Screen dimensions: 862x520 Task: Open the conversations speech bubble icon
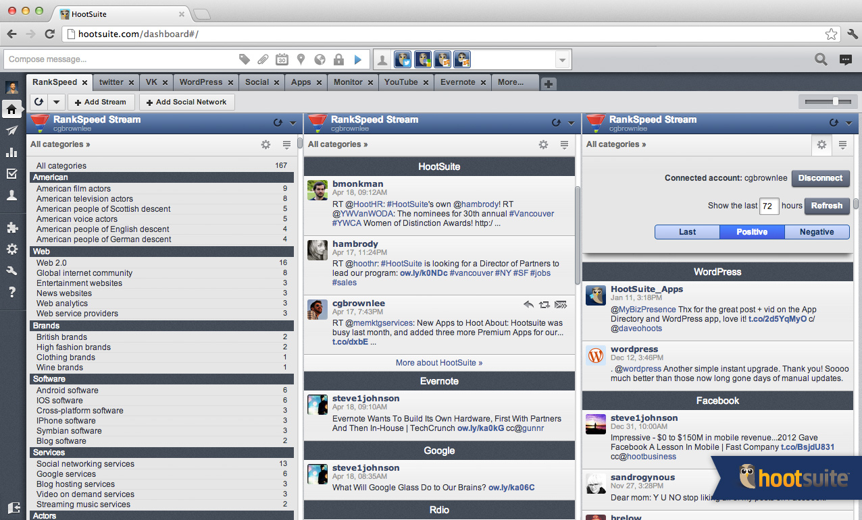point(846,59)
